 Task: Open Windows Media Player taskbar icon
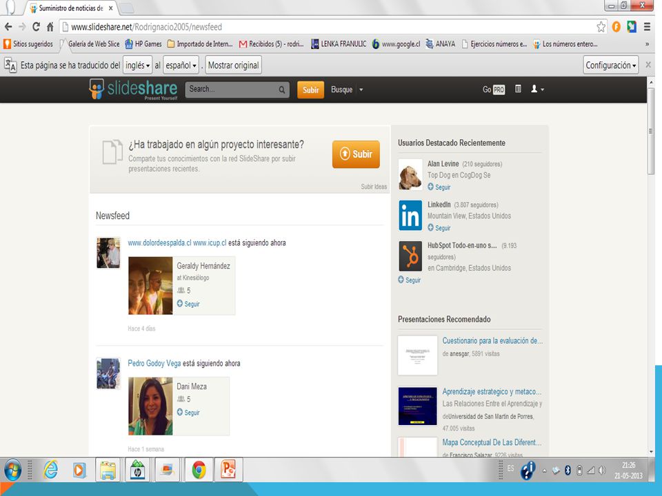[x=79, y=470]
